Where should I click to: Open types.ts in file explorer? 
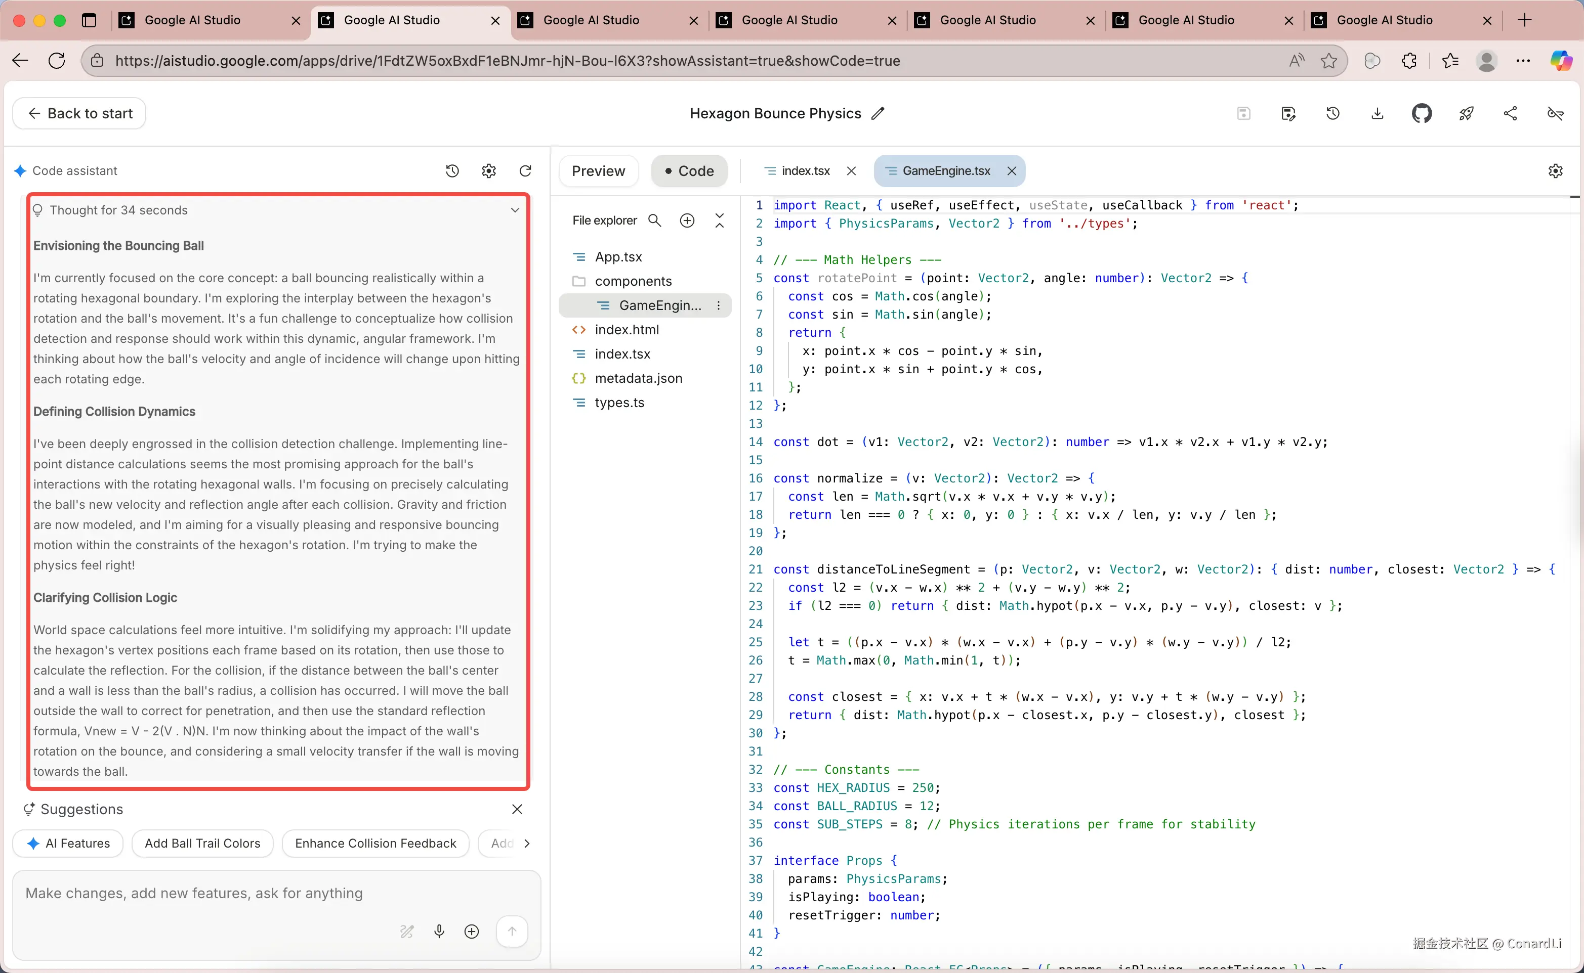pyautogui.click(x=619, y=403)
